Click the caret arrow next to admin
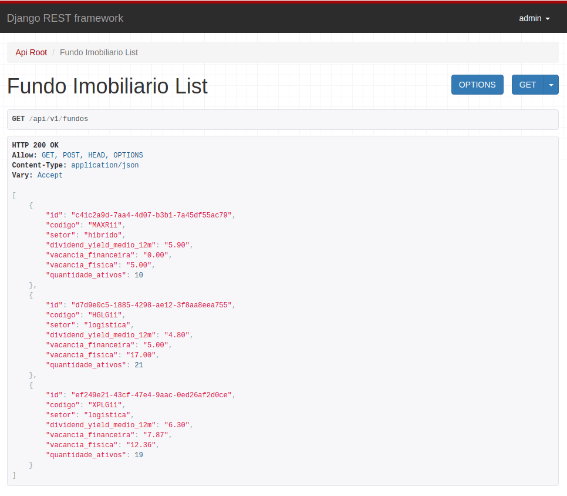The width and height of the screenshot is (567, 496). pyautogui.click(x=548, y=19)
